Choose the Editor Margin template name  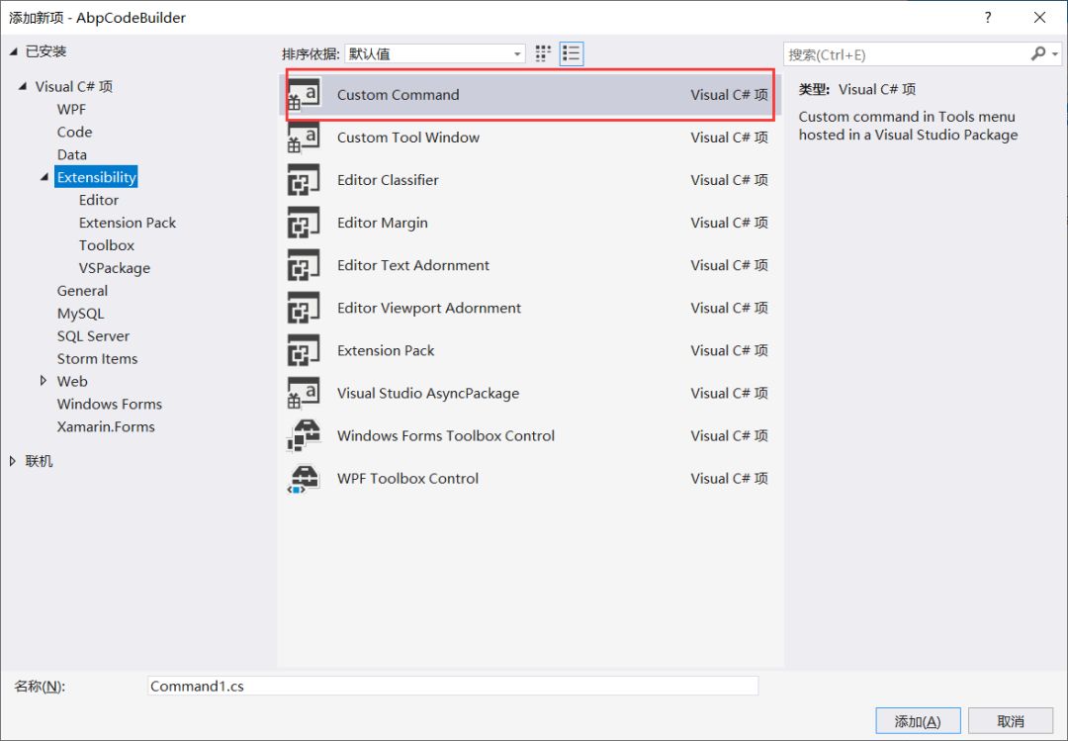(382, 223)
